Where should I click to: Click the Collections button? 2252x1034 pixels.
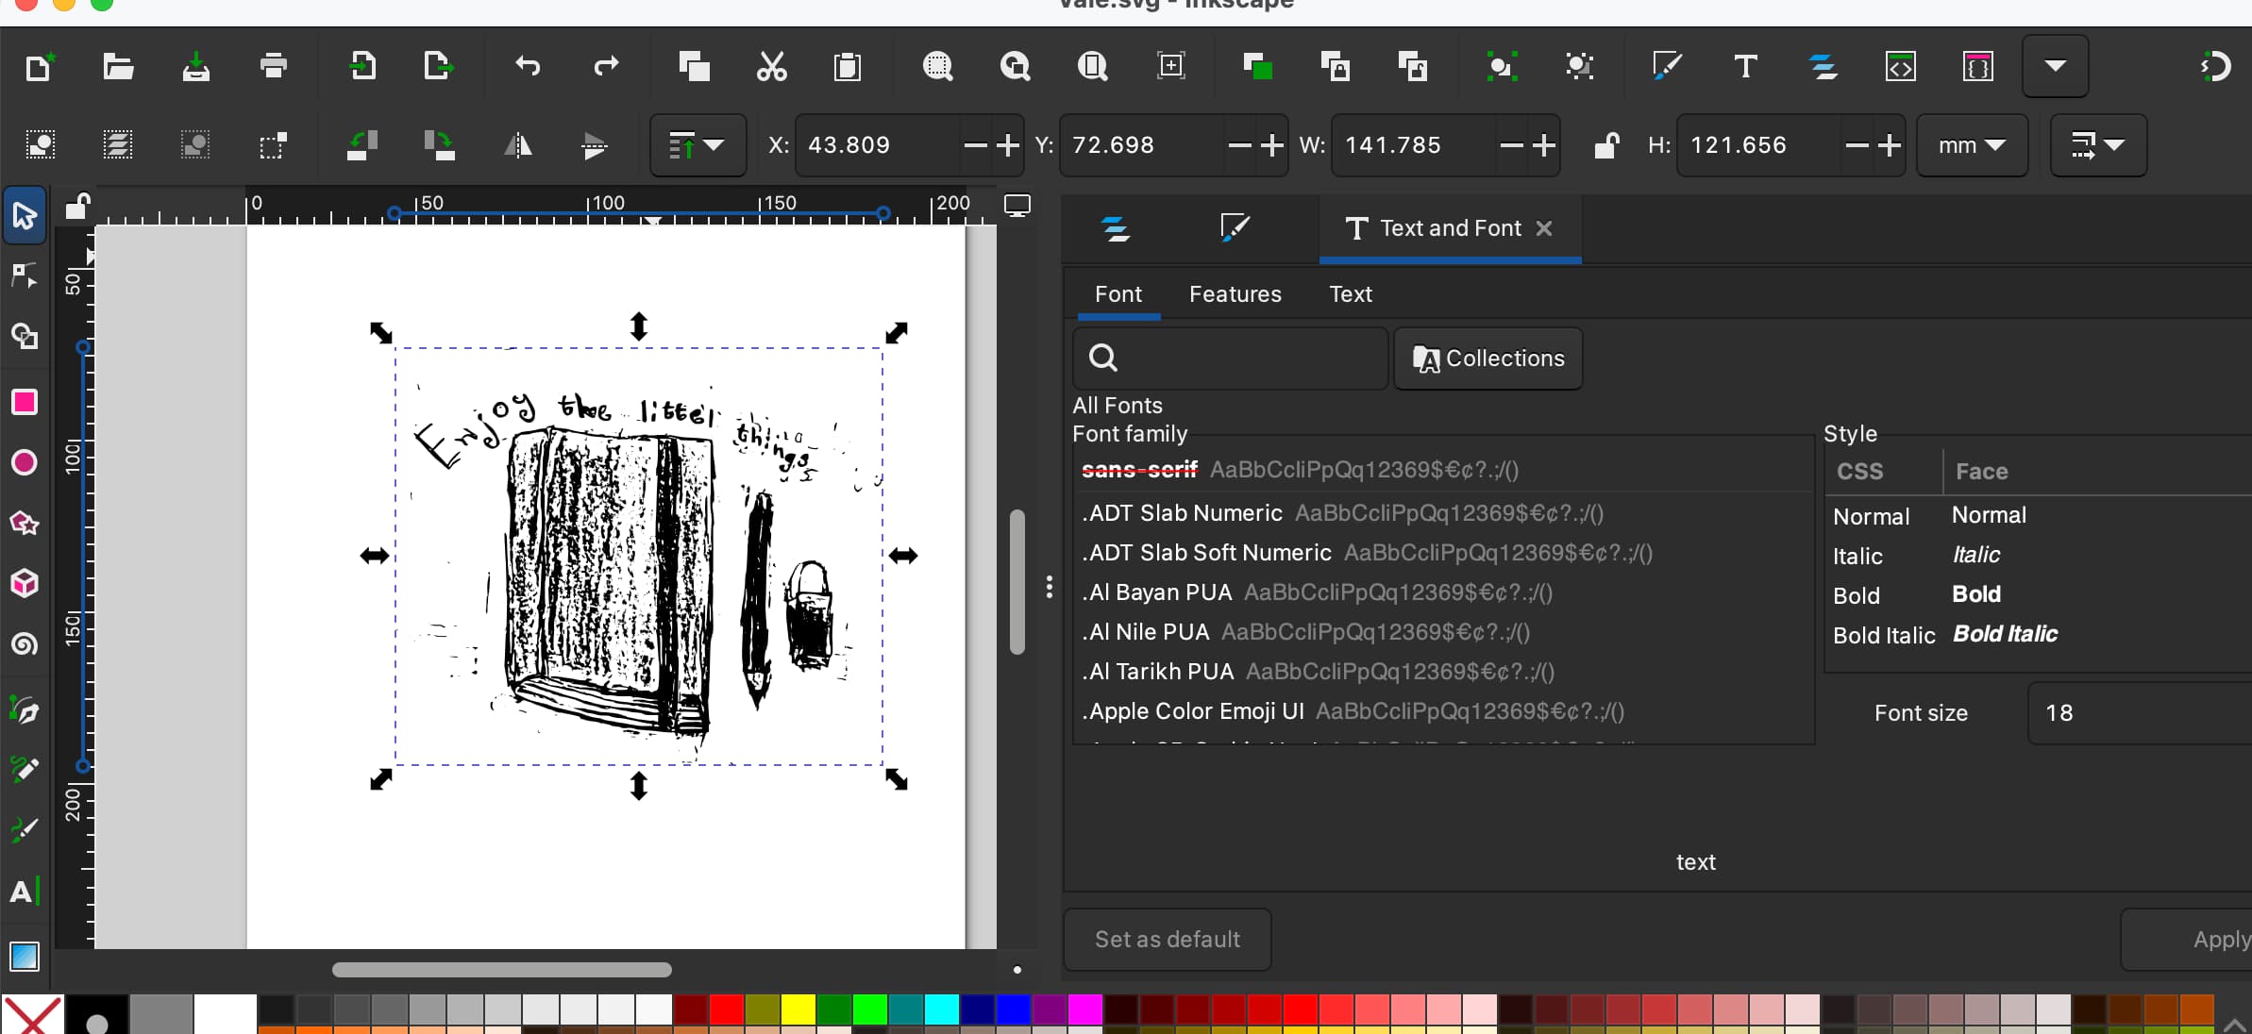pos(1487,359)
